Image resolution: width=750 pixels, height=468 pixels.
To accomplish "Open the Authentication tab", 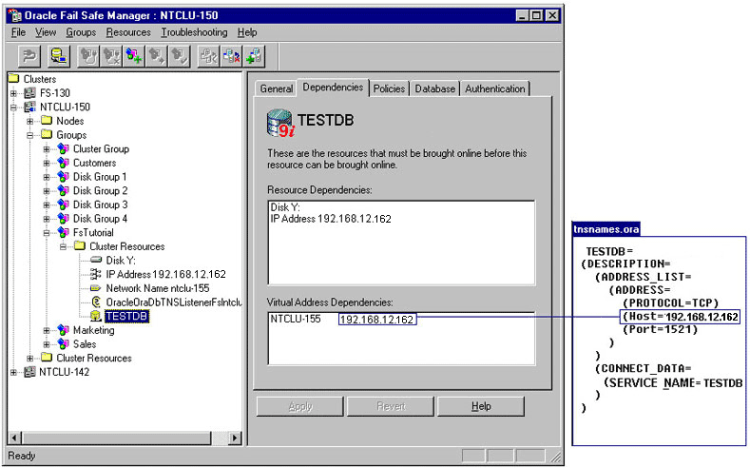I will 495,88.
